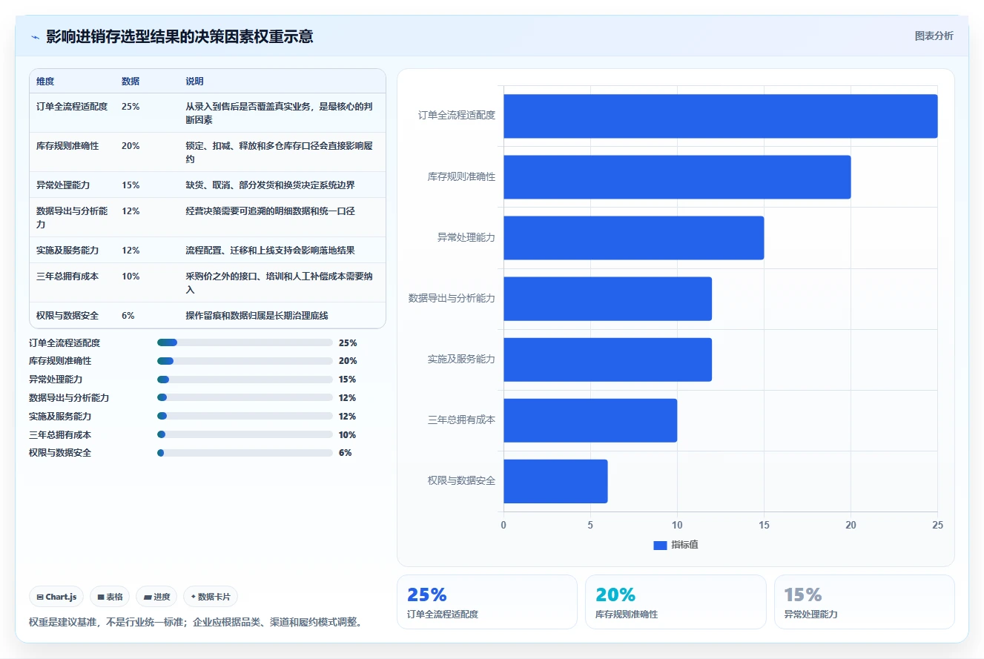Toggle the 指标值 legend swatch under the chart
Viewport: 984px width, 659px height.
(660, 545)
